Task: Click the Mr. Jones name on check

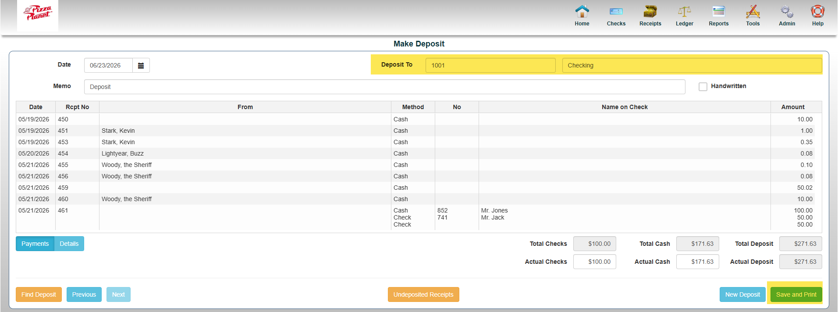Action: pos(494,210)
